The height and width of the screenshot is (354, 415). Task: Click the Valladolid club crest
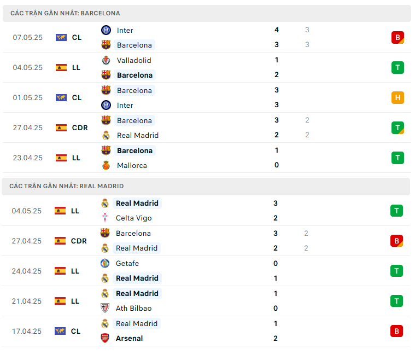click(x=106, y=60)
